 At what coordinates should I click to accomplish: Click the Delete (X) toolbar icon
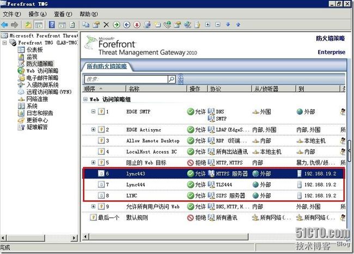click(106, 24)
